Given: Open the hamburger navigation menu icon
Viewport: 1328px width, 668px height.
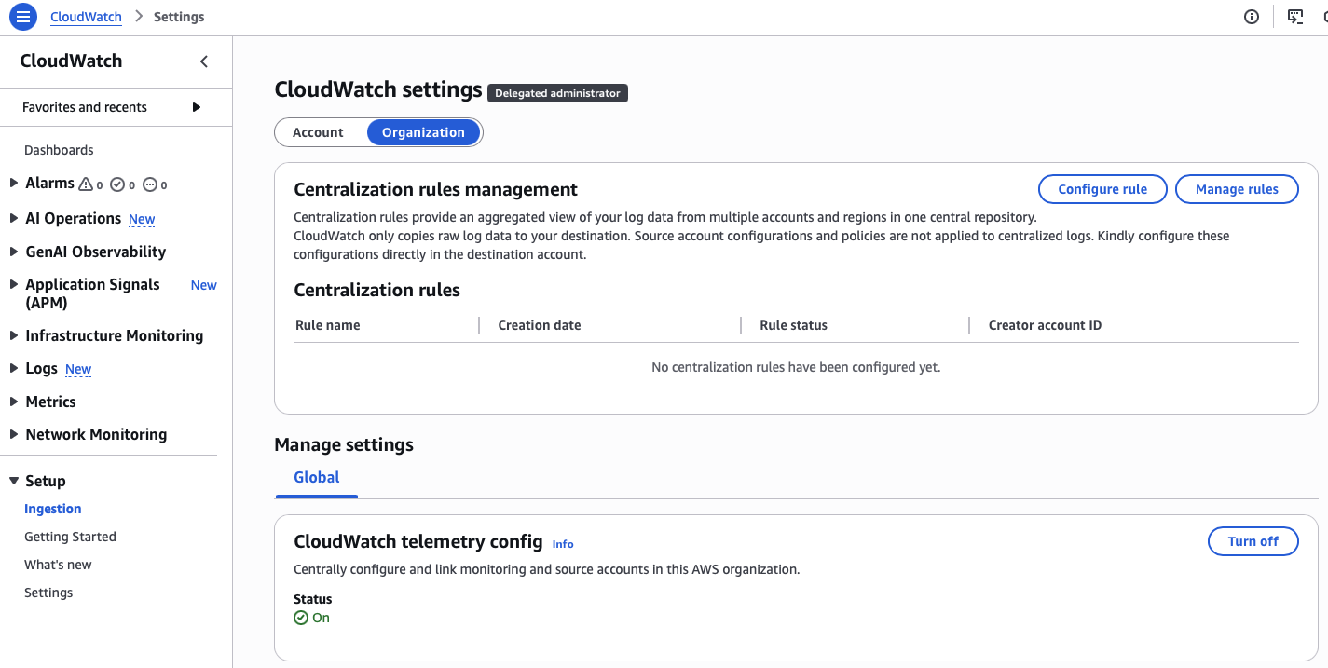Looking at the screenshot, I should [x=22, y=17].
